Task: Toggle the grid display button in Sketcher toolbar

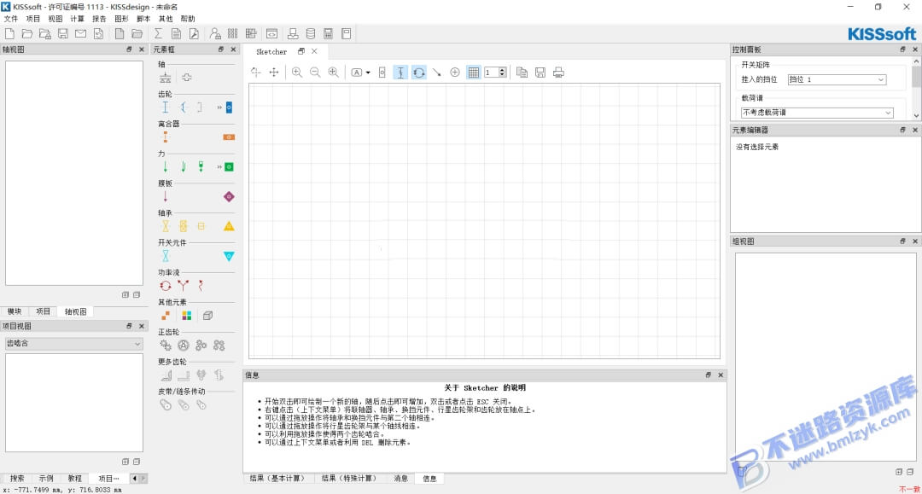Action: click(473, 73)
